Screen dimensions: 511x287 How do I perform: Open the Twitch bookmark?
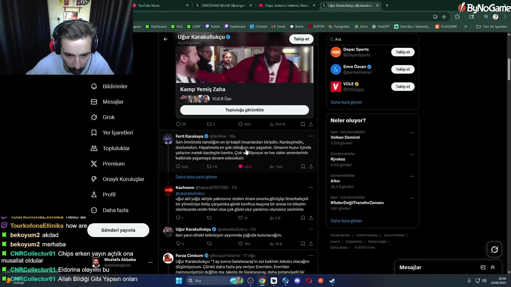pos(212,27)
